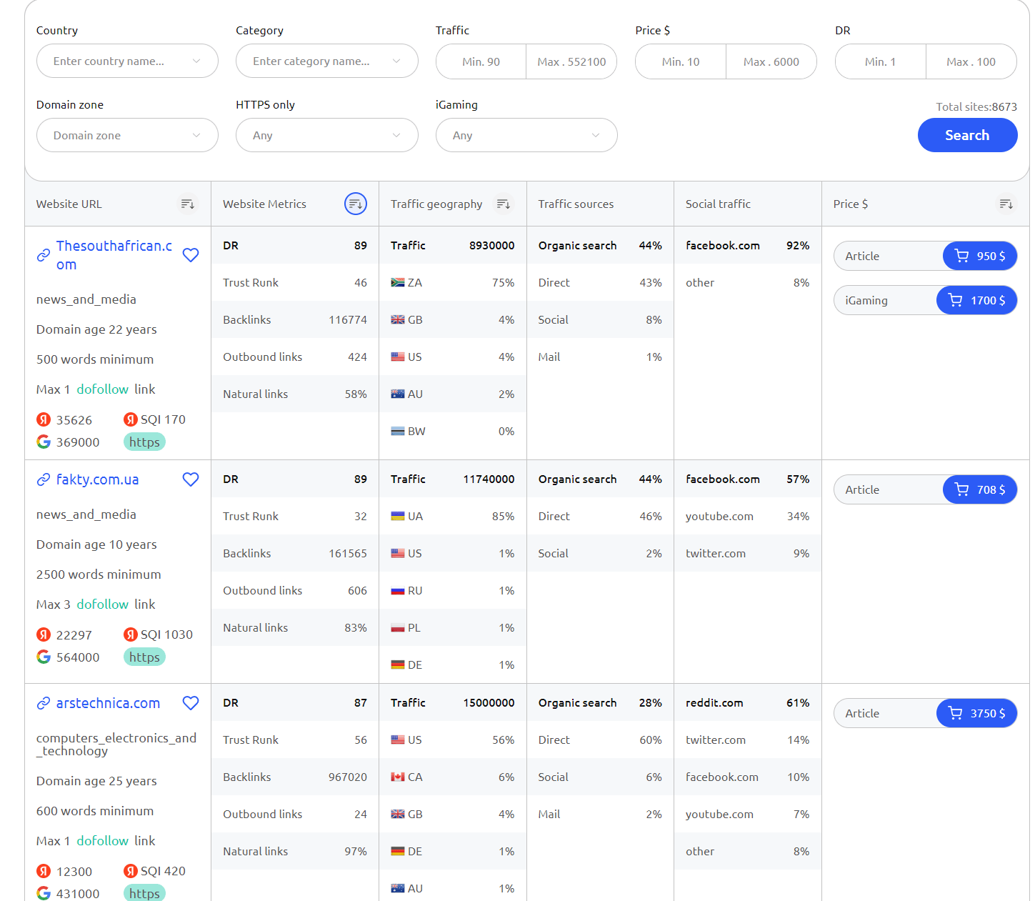Click Yandex icon next to 22297
This screenshot has height=901, width=1035.
click(x=44, y=634)
